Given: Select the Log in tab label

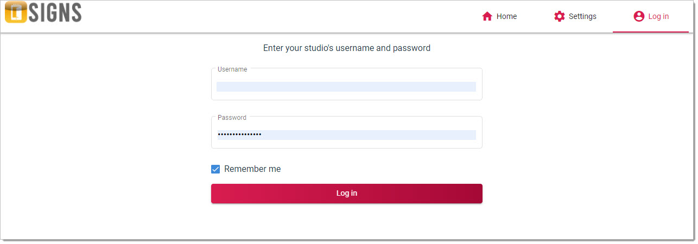Looking at the screenshot, I should [658, 16].
